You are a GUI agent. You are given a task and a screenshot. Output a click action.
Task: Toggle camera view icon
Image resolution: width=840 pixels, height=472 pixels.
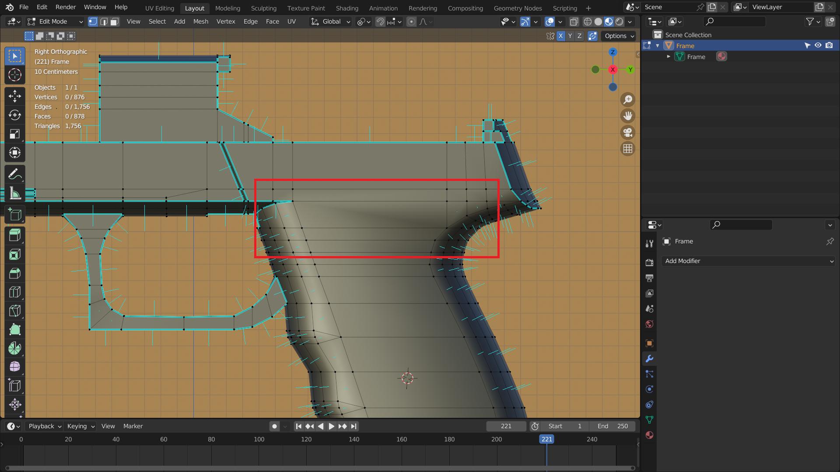coord(628,132)
